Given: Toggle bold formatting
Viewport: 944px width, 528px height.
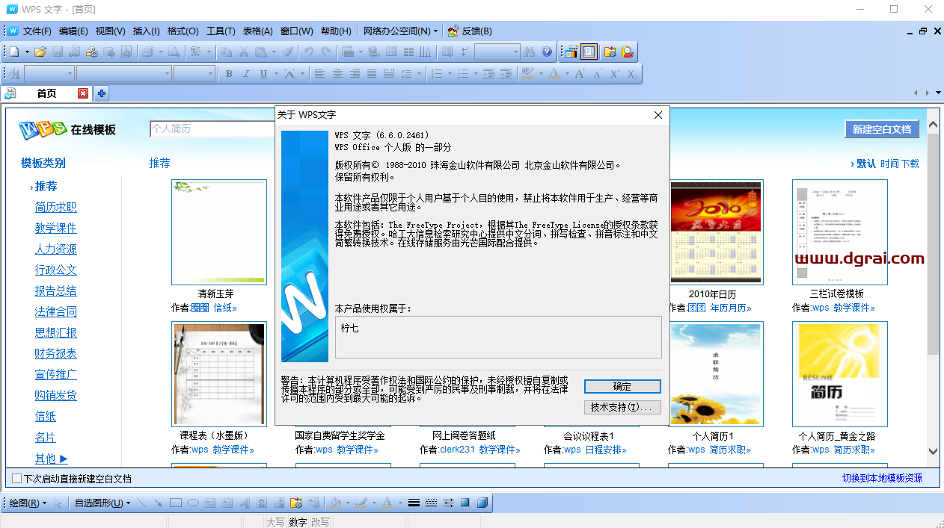Looking at the screenshot, I should [229, 74].
